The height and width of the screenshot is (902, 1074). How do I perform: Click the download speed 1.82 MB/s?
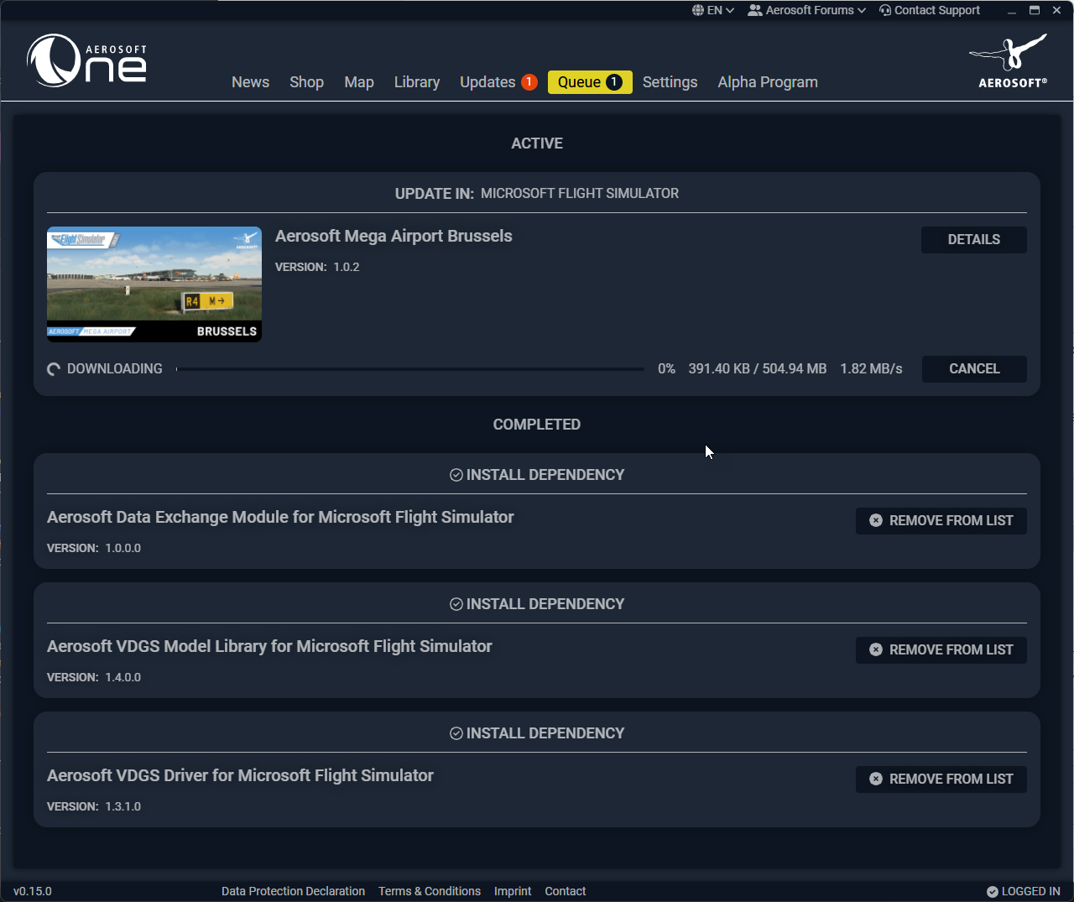pyautogui.click(x=871, y=369)
